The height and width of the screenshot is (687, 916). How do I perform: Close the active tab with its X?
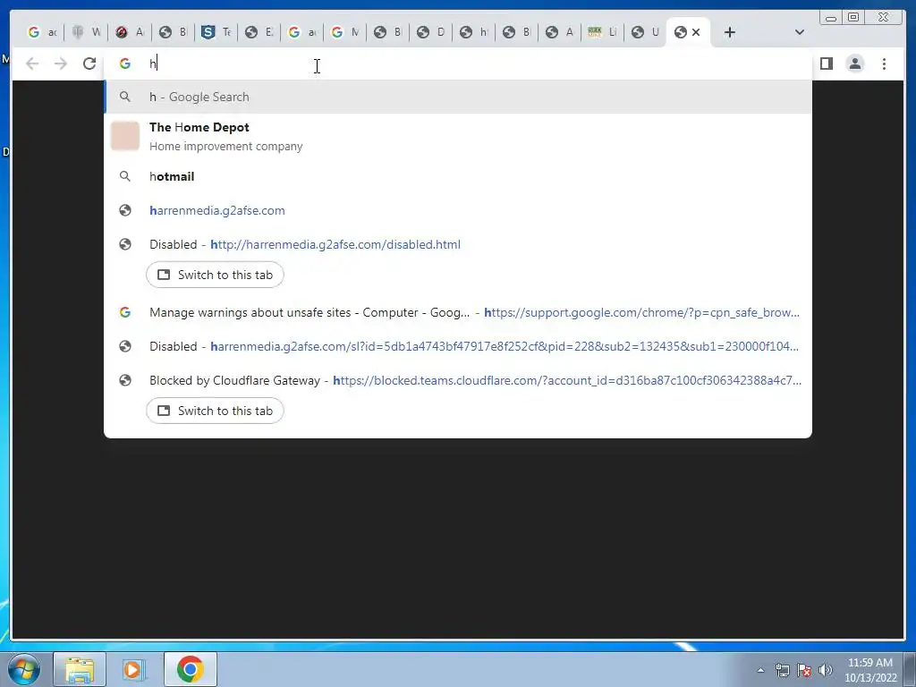696,32
